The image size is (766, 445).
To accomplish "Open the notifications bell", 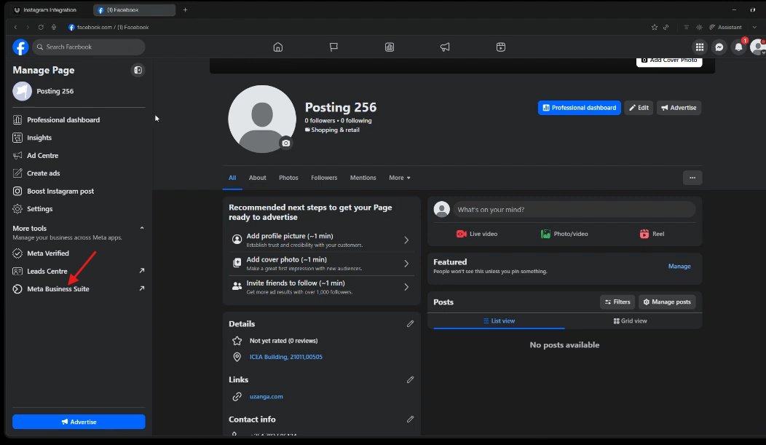I will click(738, 47).
